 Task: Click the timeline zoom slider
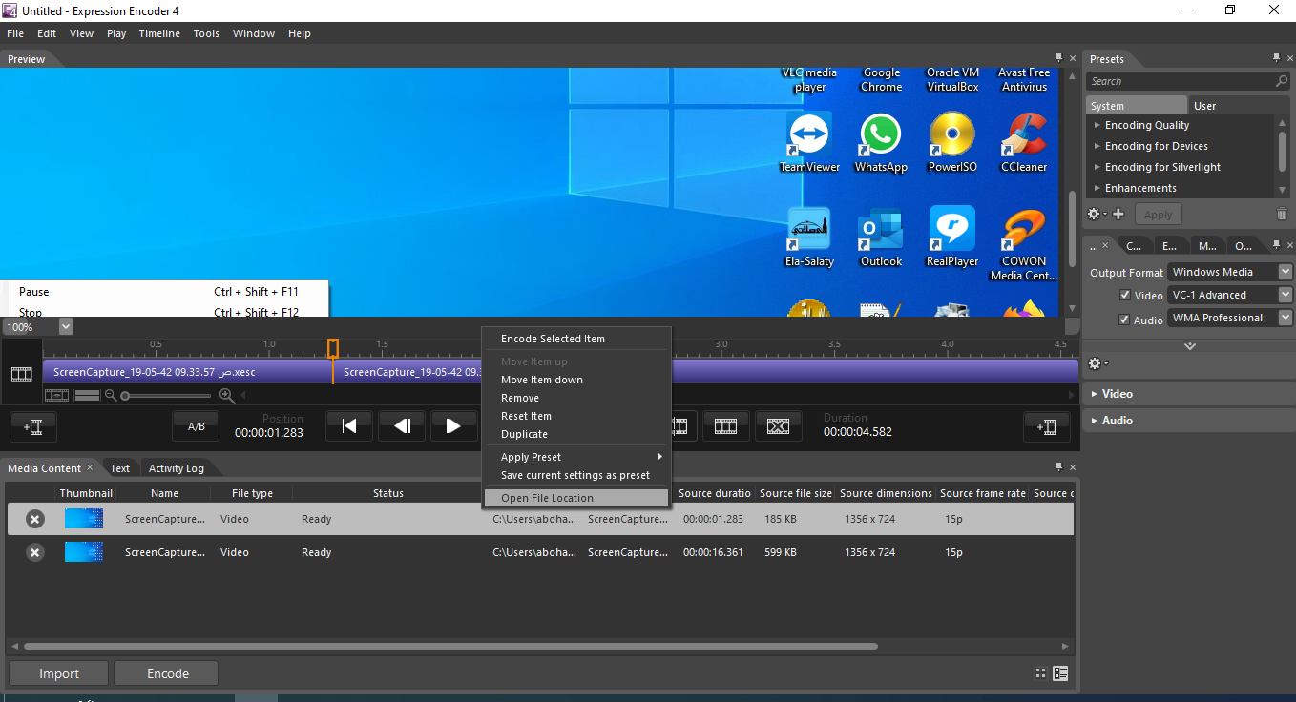167,395
